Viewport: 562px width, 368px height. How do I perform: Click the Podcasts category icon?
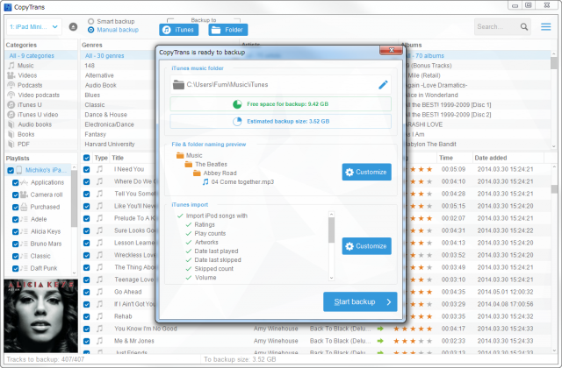click(x=11, y=85)
